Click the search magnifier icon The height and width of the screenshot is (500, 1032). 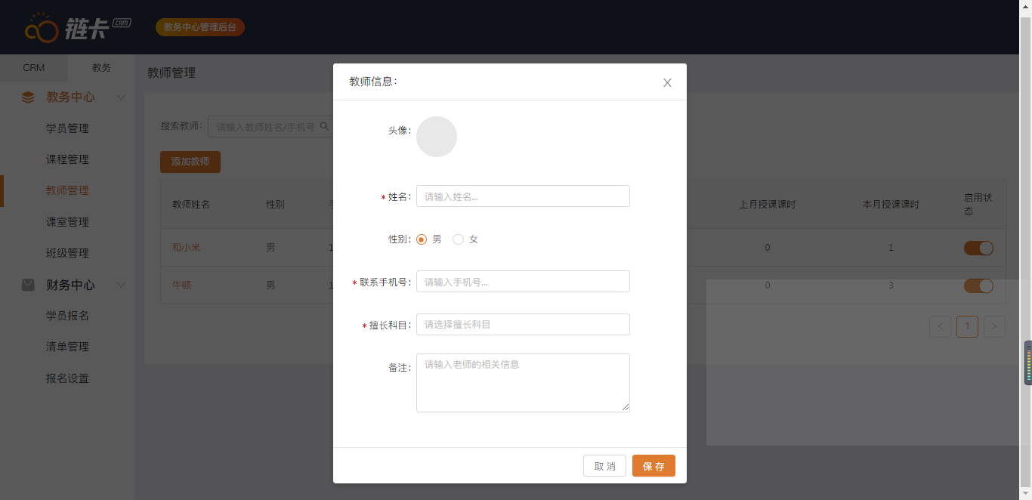(x=324, y=127)
